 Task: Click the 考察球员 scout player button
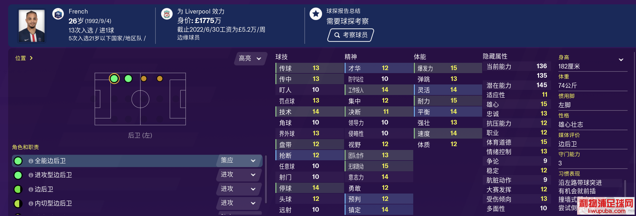351,35
